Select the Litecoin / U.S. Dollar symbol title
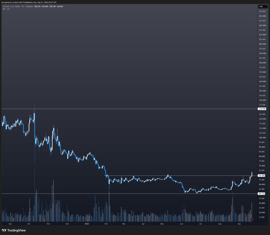 coord(12,6)
